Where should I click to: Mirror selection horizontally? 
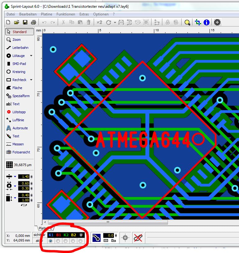click(121, 22)
